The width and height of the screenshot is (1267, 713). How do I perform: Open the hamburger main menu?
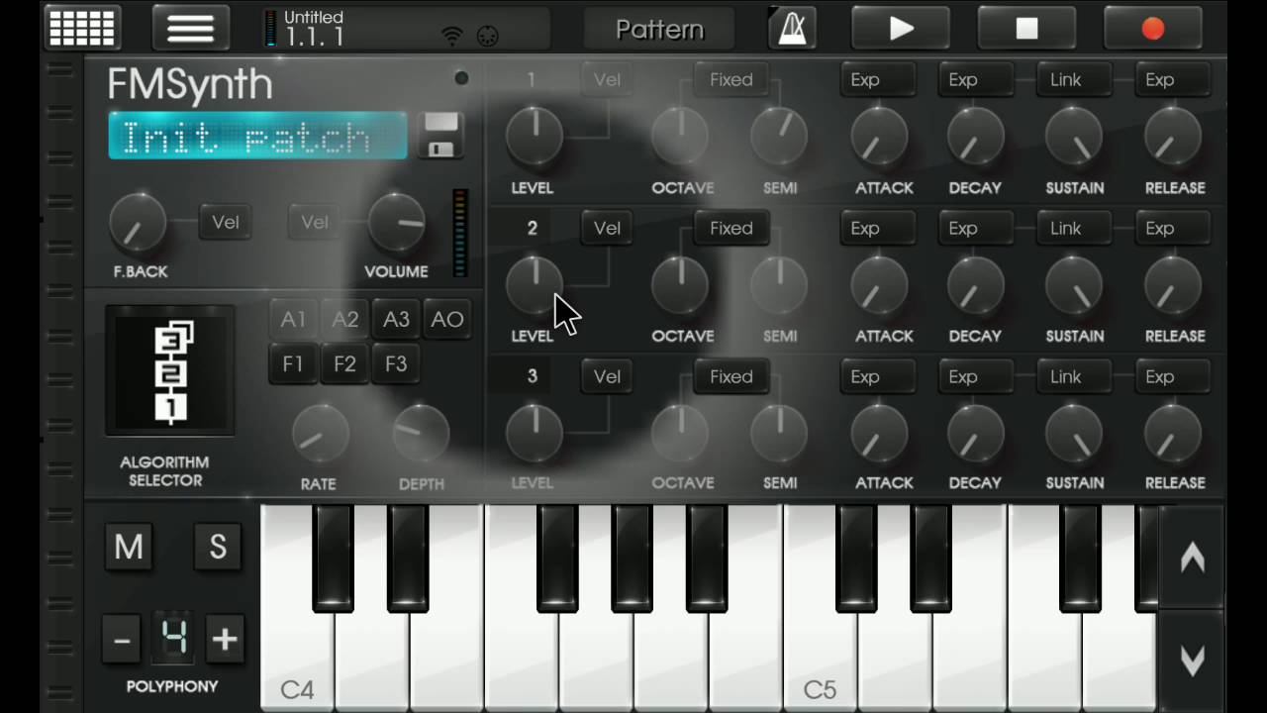click(190, 28)
